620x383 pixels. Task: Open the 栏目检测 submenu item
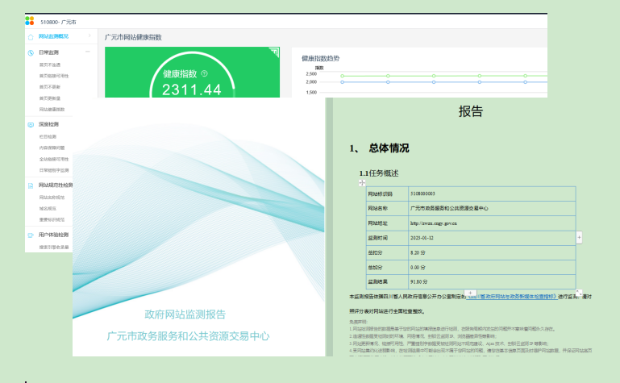(48, 137)
